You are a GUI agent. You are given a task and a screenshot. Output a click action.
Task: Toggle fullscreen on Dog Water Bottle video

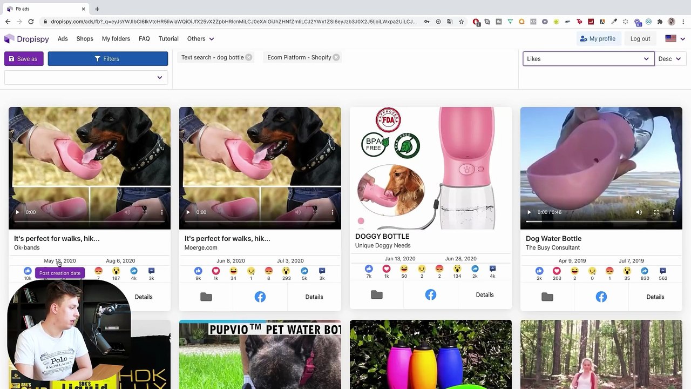tap(656, 212)
